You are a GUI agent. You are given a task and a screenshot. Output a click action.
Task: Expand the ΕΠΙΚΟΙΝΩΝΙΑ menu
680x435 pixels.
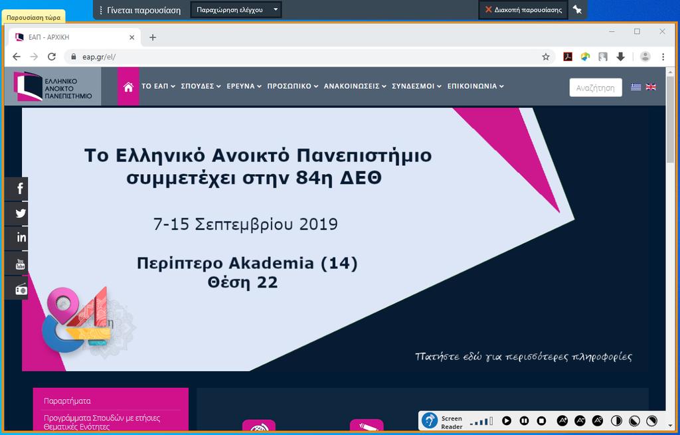click(475, 86)
